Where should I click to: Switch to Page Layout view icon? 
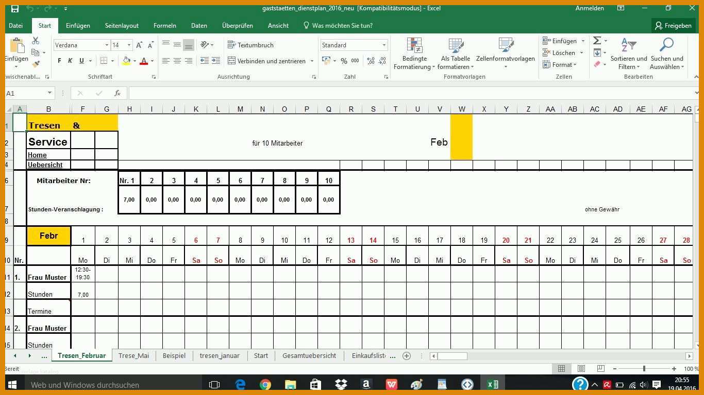click(x=581, y=369)
